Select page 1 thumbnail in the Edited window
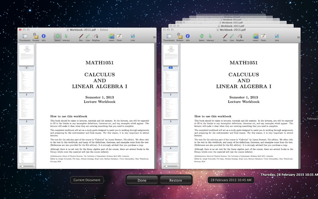The width and height of the screenshot is (318, 199). pyautogui.click(x=27, y=55)
